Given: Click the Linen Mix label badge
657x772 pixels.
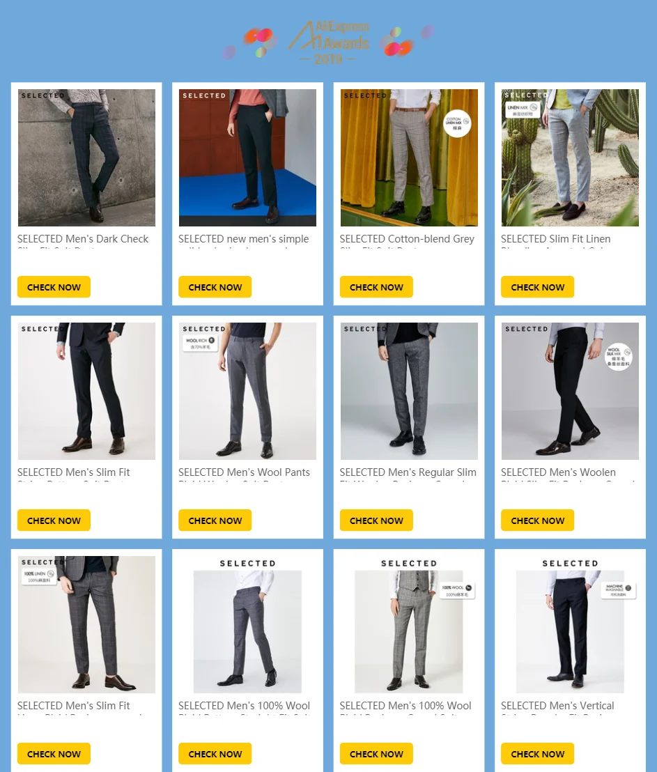Looking at the screenshot, I should click(x=523, y=109).
